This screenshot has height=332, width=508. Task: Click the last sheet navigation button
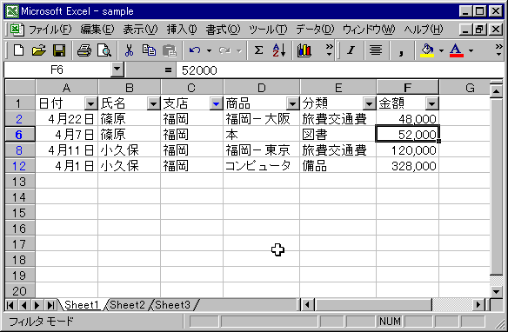[50, 305]
